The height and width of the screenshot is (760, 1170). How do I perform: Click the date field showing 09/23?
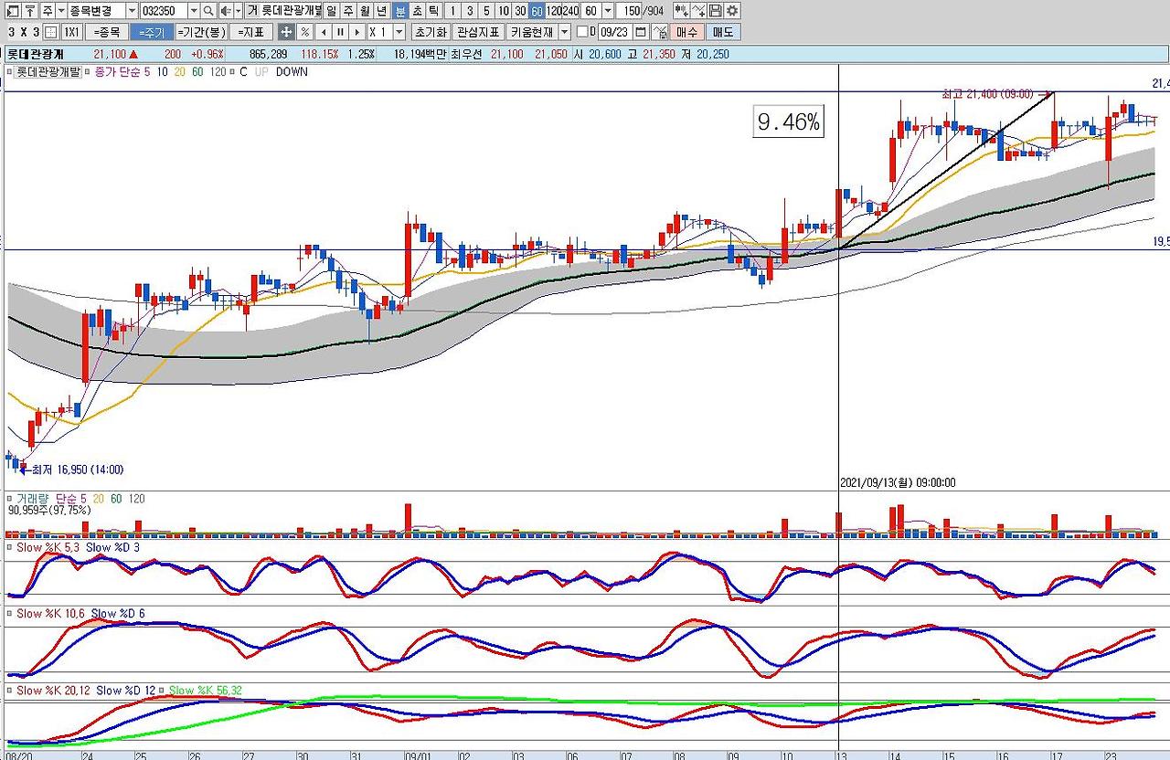[x=614, y=32]
